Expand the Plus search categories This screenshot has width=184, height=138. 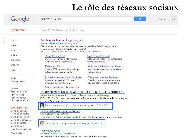pyautogui.click(x=13, y=70)
